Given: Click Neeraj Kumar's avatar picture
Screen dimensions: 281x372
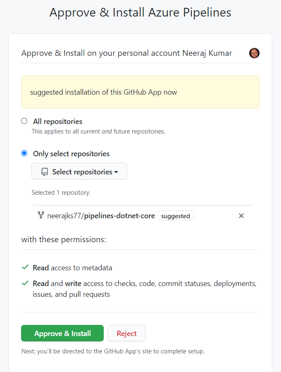Looking at the screenshot, I should coord(254,53).
